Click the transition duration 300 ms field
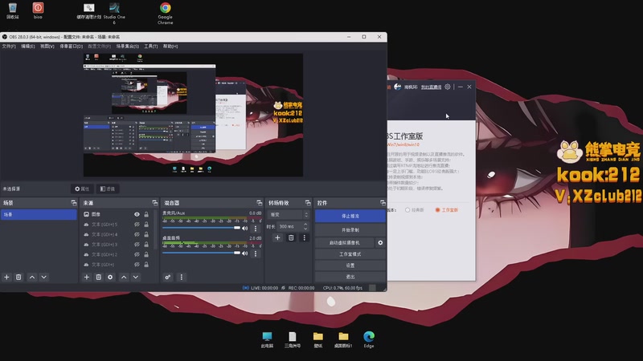Image resolution: width=643 pixels, height=361 pixels. 289,226
